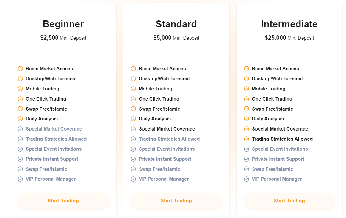This screenshot has height=218, width=346.
Task: Click the $5,000 minimum deposit amount
Action: (x=162, y=38)
